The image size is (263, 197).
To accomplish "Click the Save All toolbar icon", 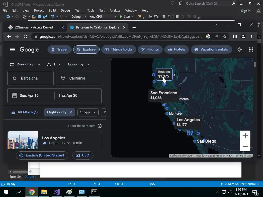I will (x=45, y=17).
